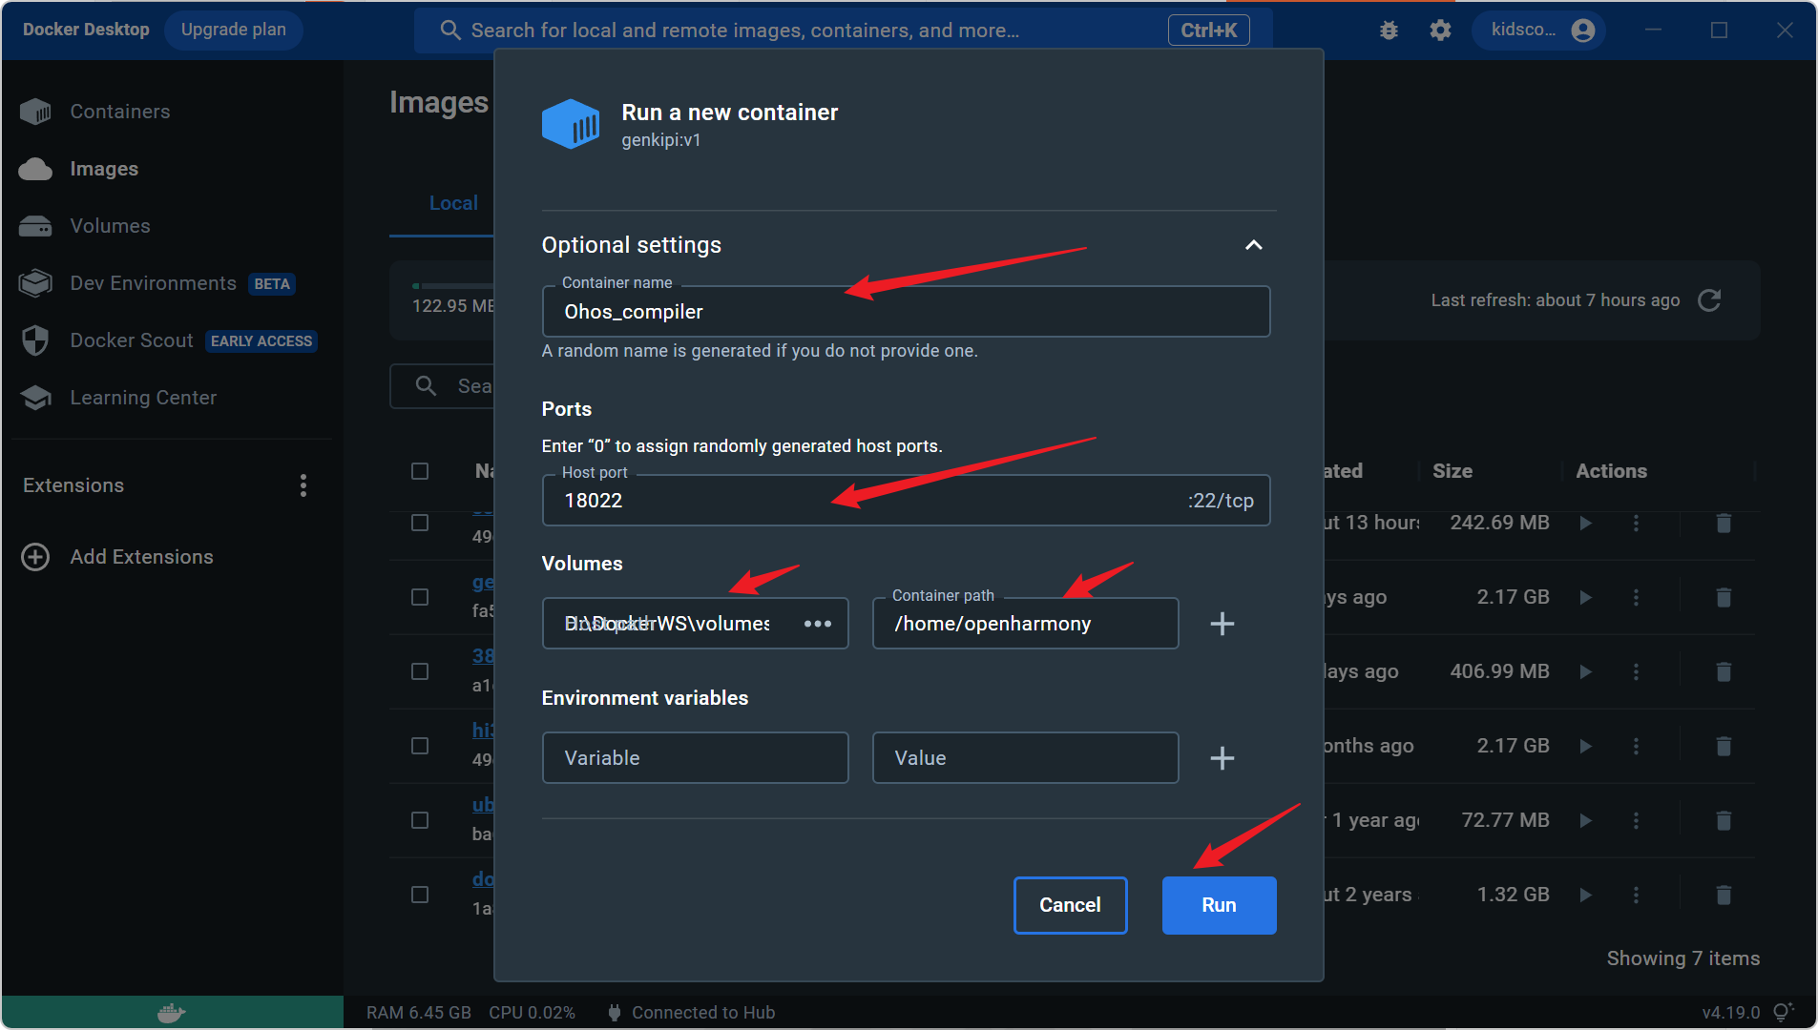Click the Add Extensions link
The image size is (1818, 1030).
pyautogui.click(x=142, y=557)
